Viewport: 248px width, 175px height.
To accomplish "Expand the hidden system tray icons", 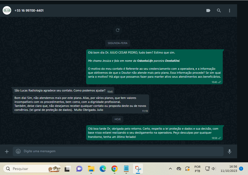I will point(170,169).
